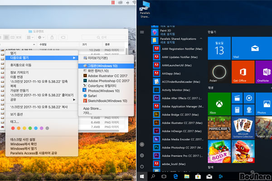The image size is (272, 181).
Task: Click the Finder share toolbar button
Action: coord(52,38)
